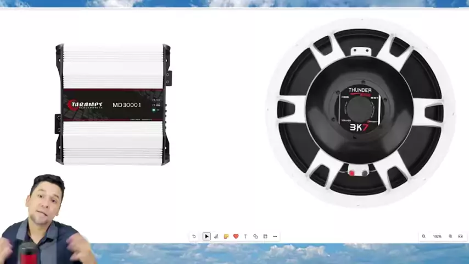469x264 pixels.
Task: Choose the pen drawing tool
Action: click(x=216, y=237)
